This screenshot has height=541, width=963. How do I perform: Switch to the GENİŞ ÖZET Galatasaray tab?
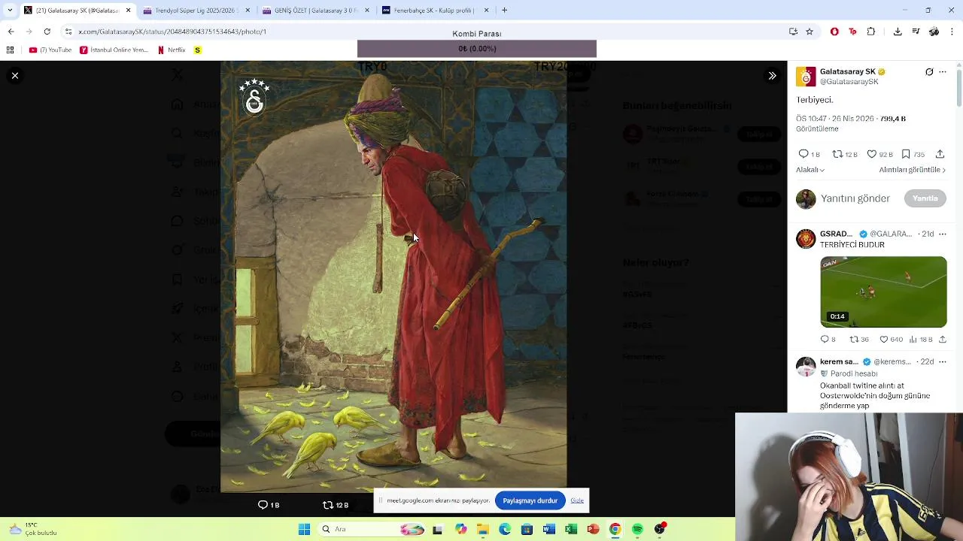coord(314,11)
